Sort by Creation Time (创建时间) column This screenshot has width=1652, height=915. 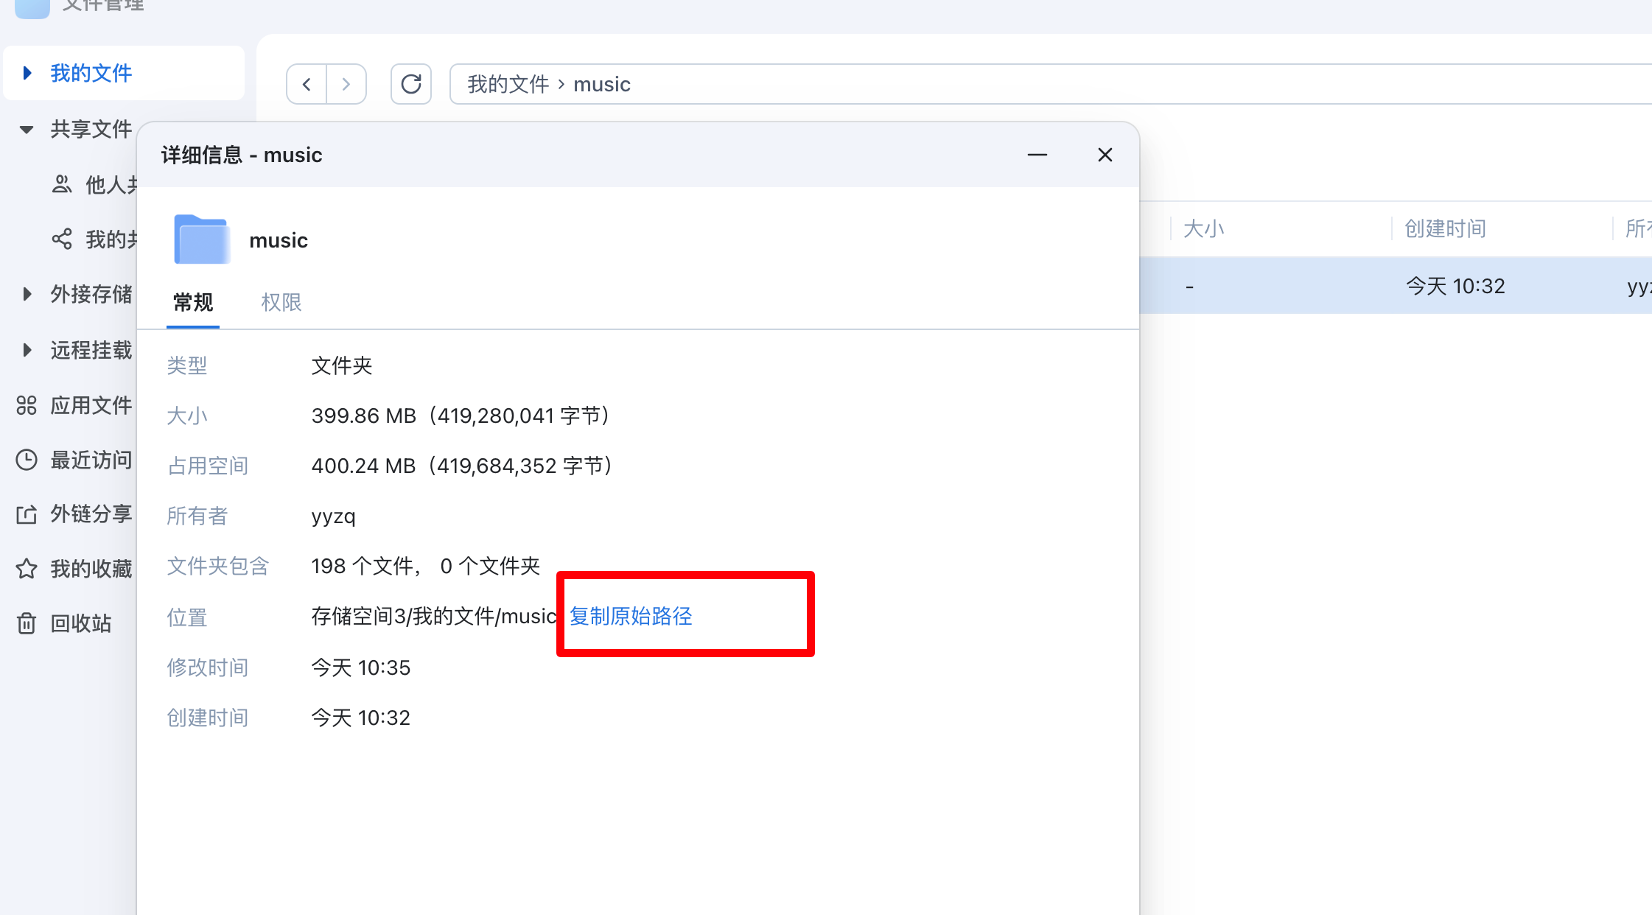[1444, 228]
